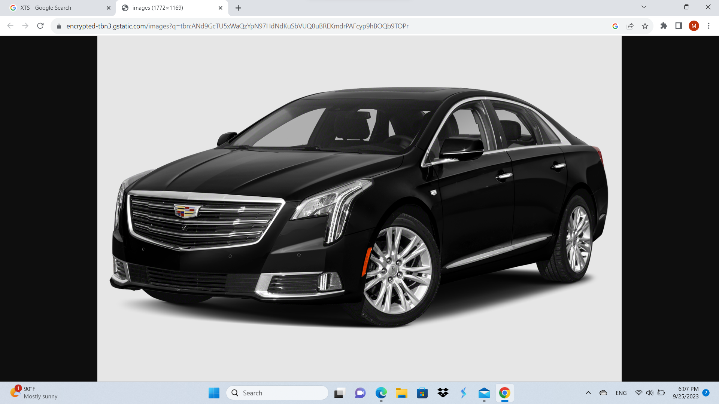Open Task View from the taskbar
The image size is (719, 404).
339,393
